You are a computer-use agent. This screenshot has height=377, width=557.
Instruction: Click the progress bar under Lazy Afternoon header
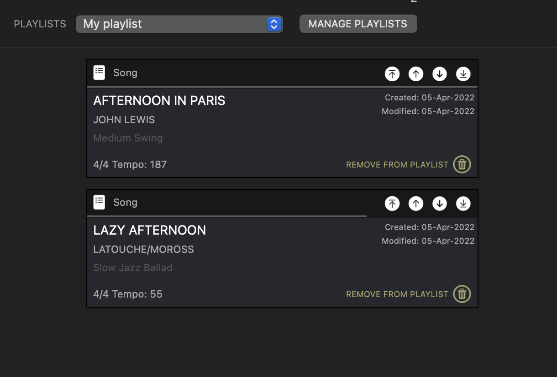pos(226,216)
